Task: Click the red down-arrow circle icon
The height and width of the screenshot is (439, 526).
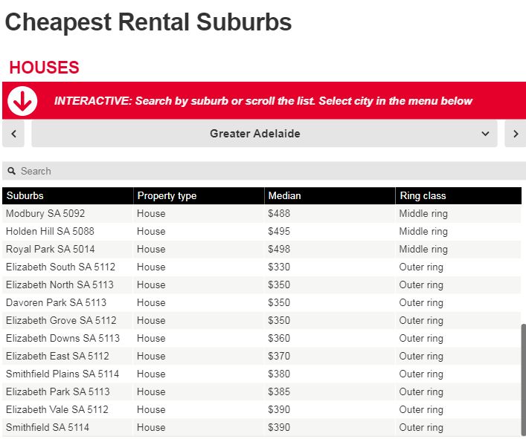Action: point(22,101)
